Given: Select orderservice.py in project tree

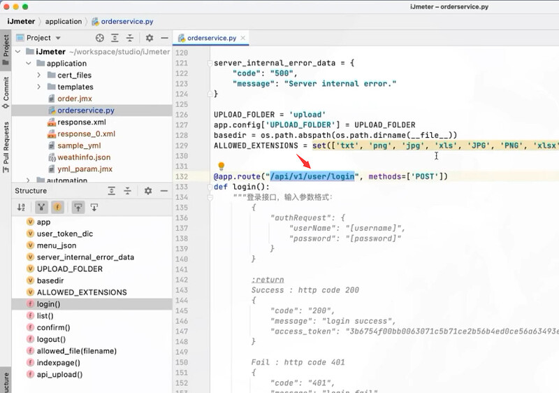Looking at the screenshot, I should 85,110.
